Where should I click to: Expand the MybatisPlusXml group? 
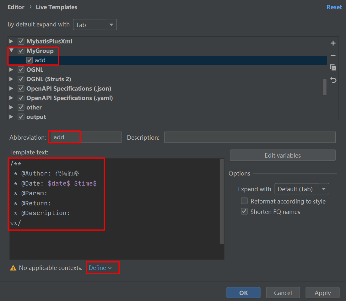pyautogui.click(x=11, y=41)
